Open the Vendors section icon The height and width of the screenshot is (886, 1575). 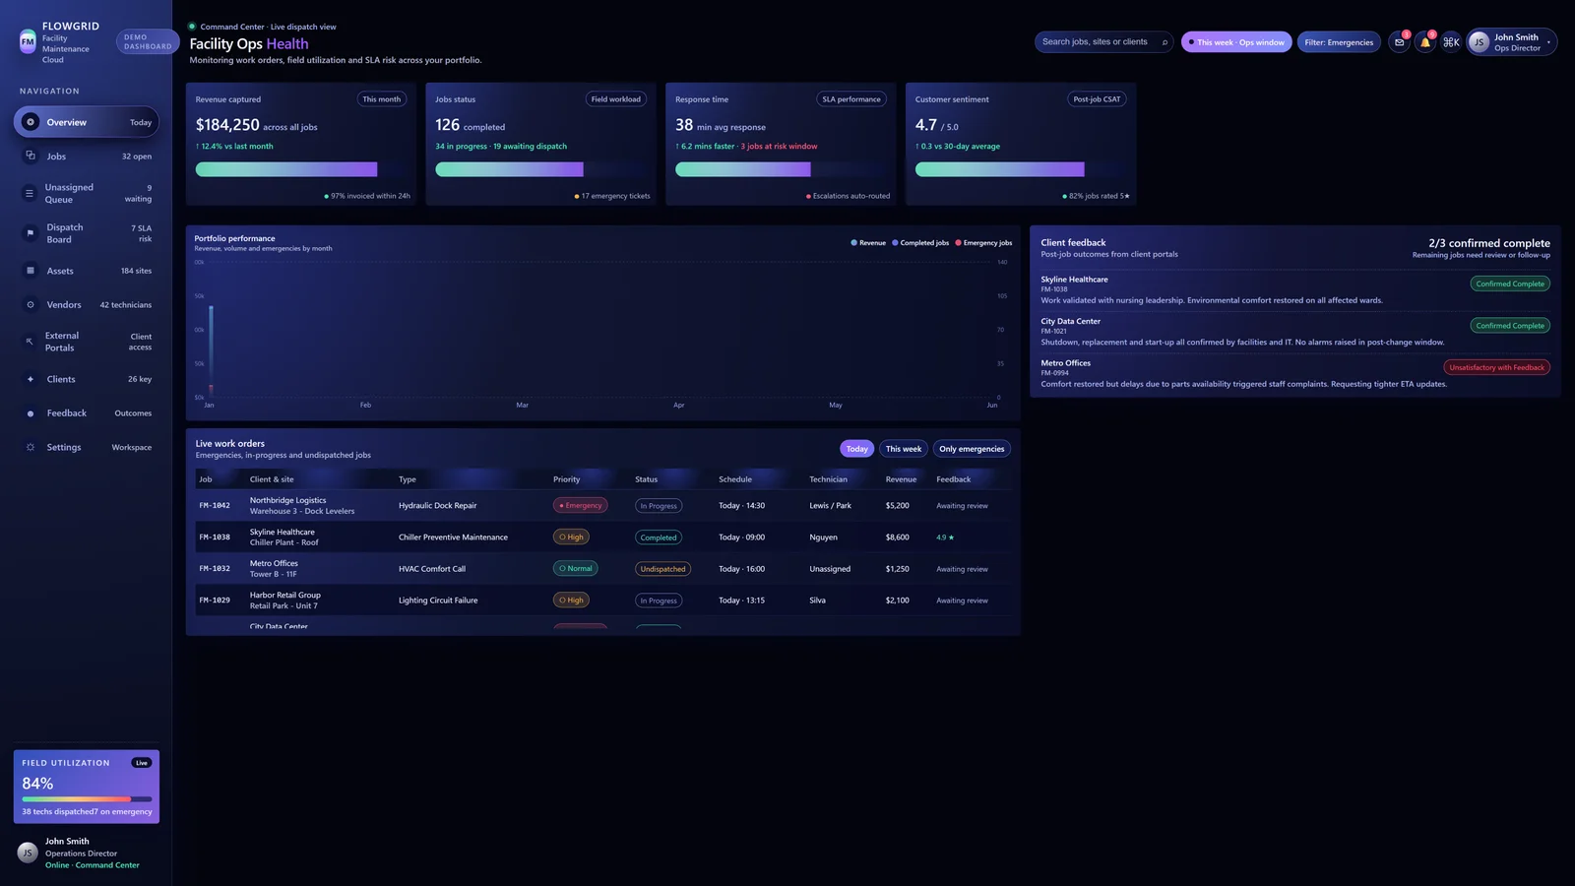point(31,304)
